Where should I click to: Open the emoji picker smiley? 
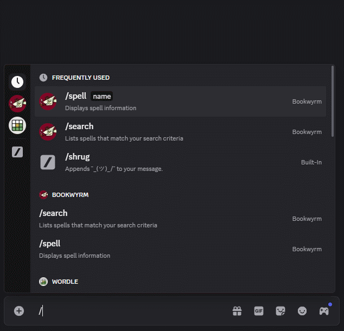[x=302, y=311]
